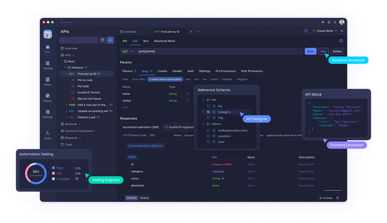
Task: Click the Save button
Action: tap(310, 51)
